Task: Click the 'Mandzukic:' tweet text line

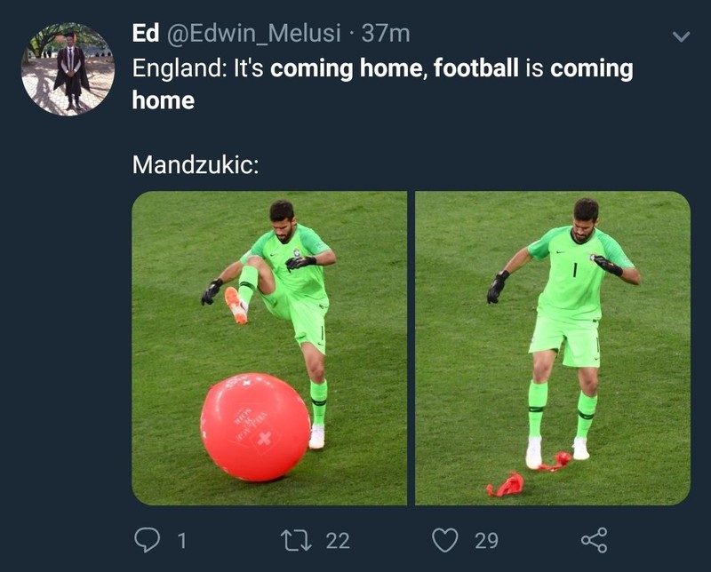Action: coord(196,164)
